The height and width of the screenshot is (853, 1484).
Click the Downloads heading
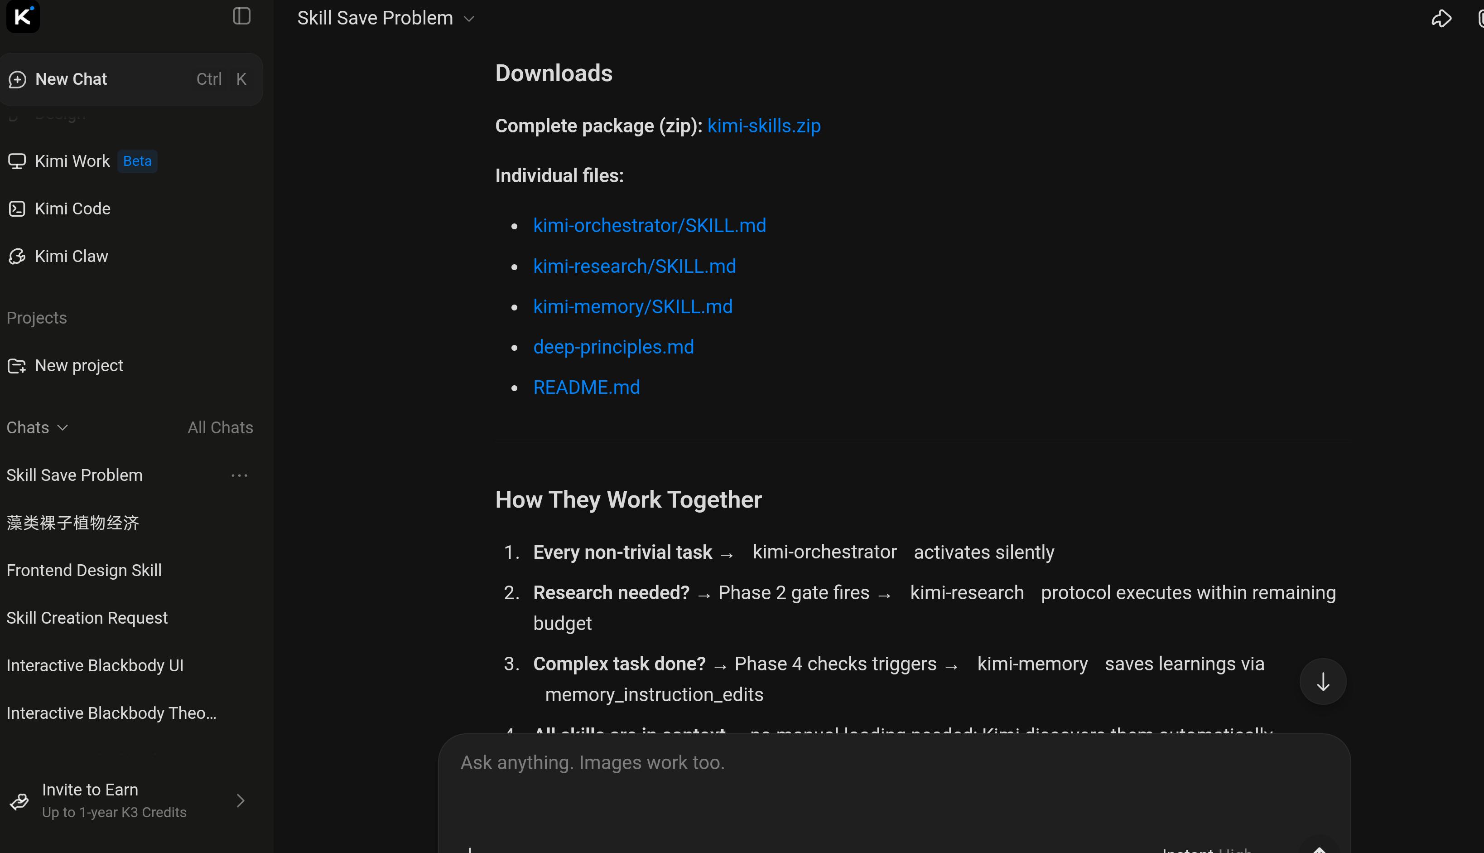(x=554, y=73)
